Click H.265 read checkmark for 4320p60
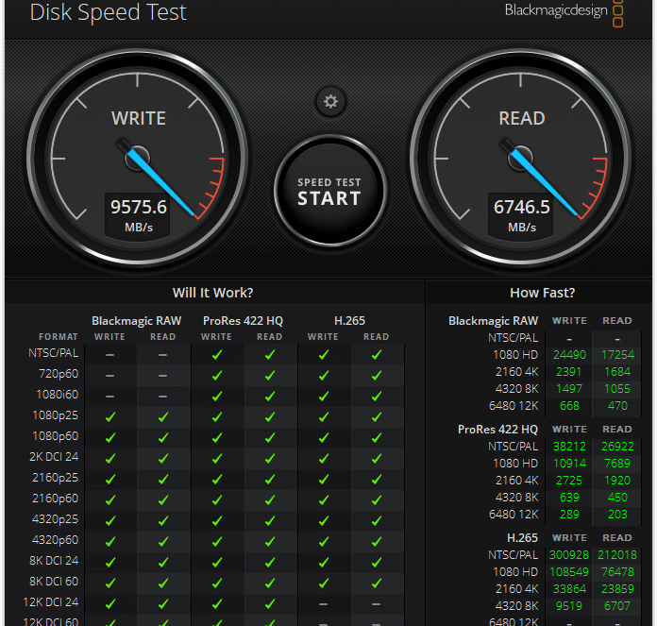657x626 pixels. 377,541
